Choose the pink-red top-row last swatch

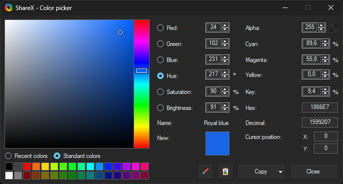click(x=145, y=166)
